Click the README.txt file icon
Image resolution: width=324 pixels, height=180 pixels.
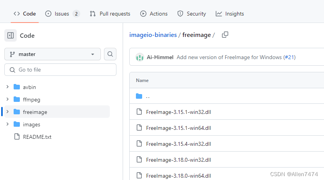(x=17, y=137)
